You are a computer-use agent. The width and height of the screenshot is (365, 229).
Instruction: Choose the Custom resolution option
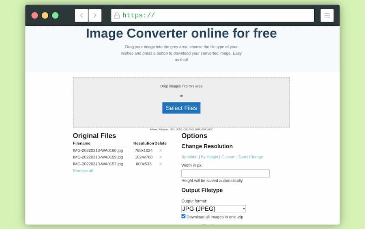228,157
